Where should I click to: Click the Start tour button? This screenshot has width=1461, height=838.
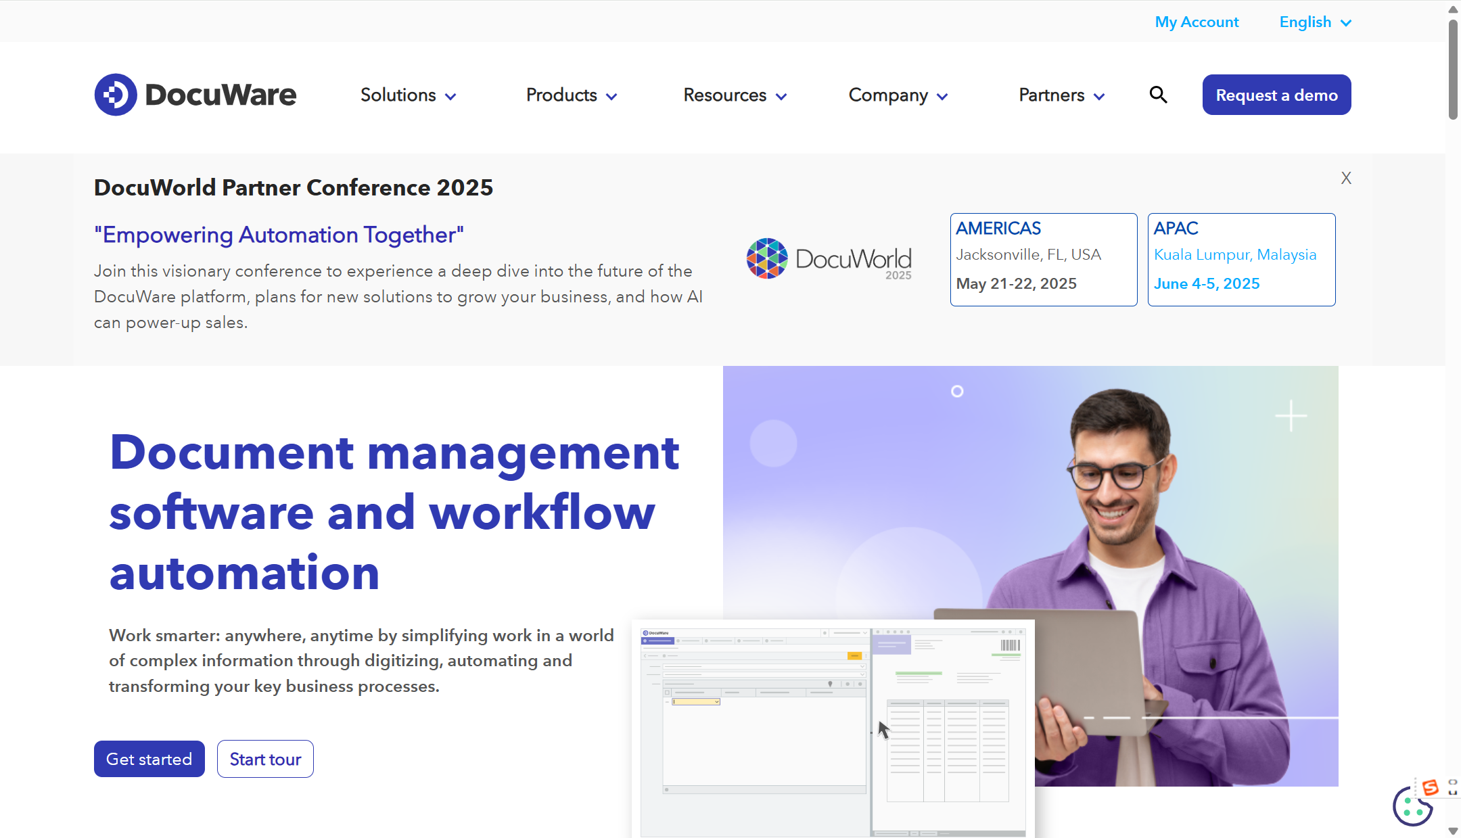(x=265, y=759)
